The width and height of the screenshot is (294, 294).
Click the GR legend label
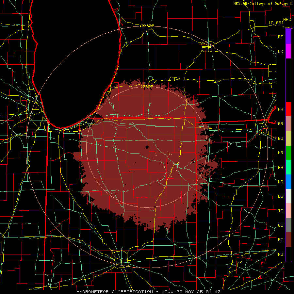point(280,124)
